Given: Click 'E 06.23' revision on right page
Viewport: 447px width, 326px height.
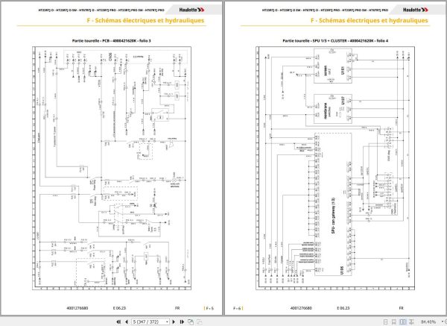Looking at the screenshot, I should click(343, 308).
